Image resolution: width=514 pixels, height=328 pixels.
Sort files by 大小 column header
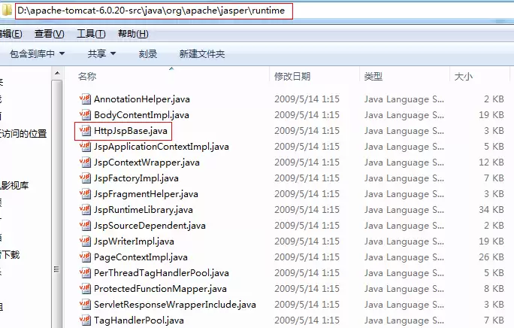click(x=463, y=76)
